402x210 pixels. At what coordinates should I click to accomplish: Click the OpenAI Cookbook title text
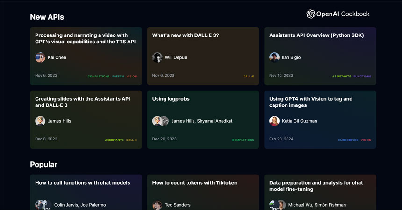click(343, 14)
